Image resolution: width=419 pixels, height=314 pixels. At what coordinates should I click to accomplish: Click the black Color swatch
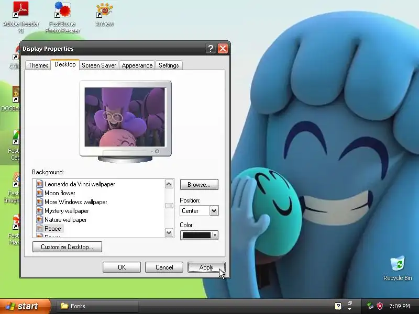197,235
